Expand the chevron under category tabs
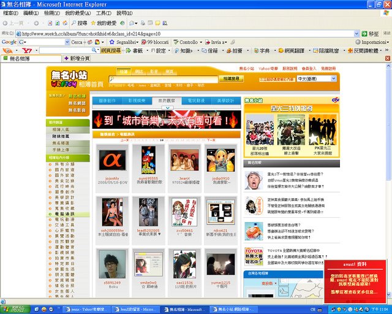392x314 pixels. (167, 108)
